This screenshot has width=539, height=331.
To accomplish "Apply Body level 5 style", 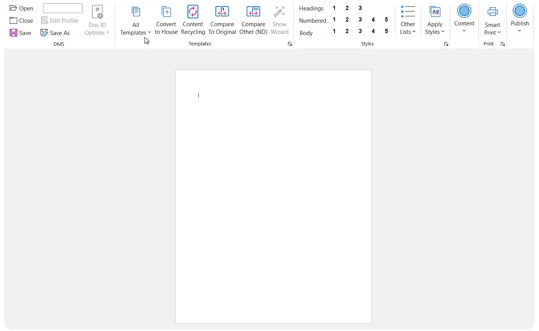I will (387, 31).
